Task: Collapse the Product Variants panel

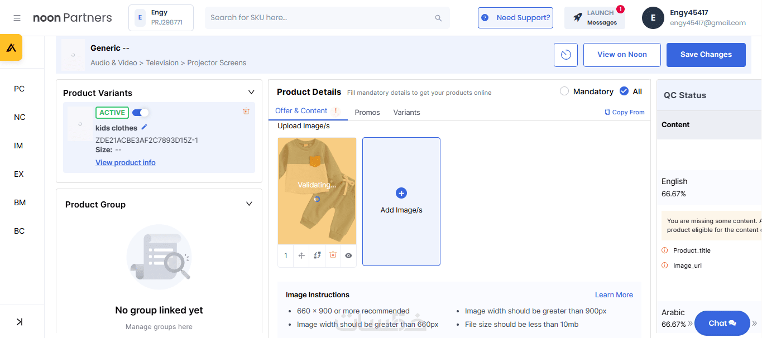Action: click(251, 93)
